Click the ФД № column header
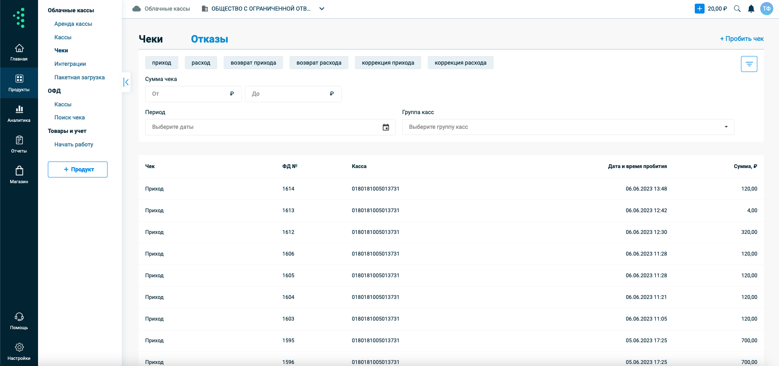This screenshot has height=366, width=779. 290,166
